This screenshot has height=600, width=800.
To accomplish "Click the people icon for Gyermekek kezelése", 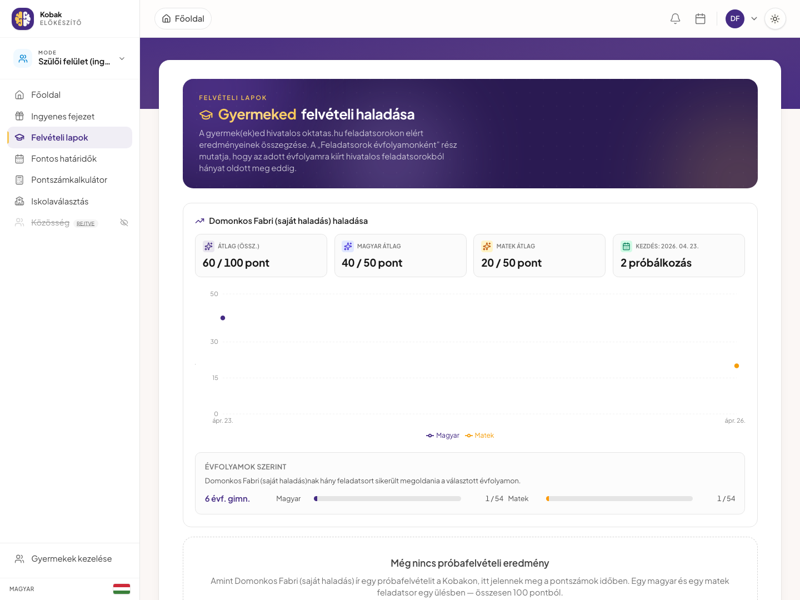I will [x=19, y=559].
